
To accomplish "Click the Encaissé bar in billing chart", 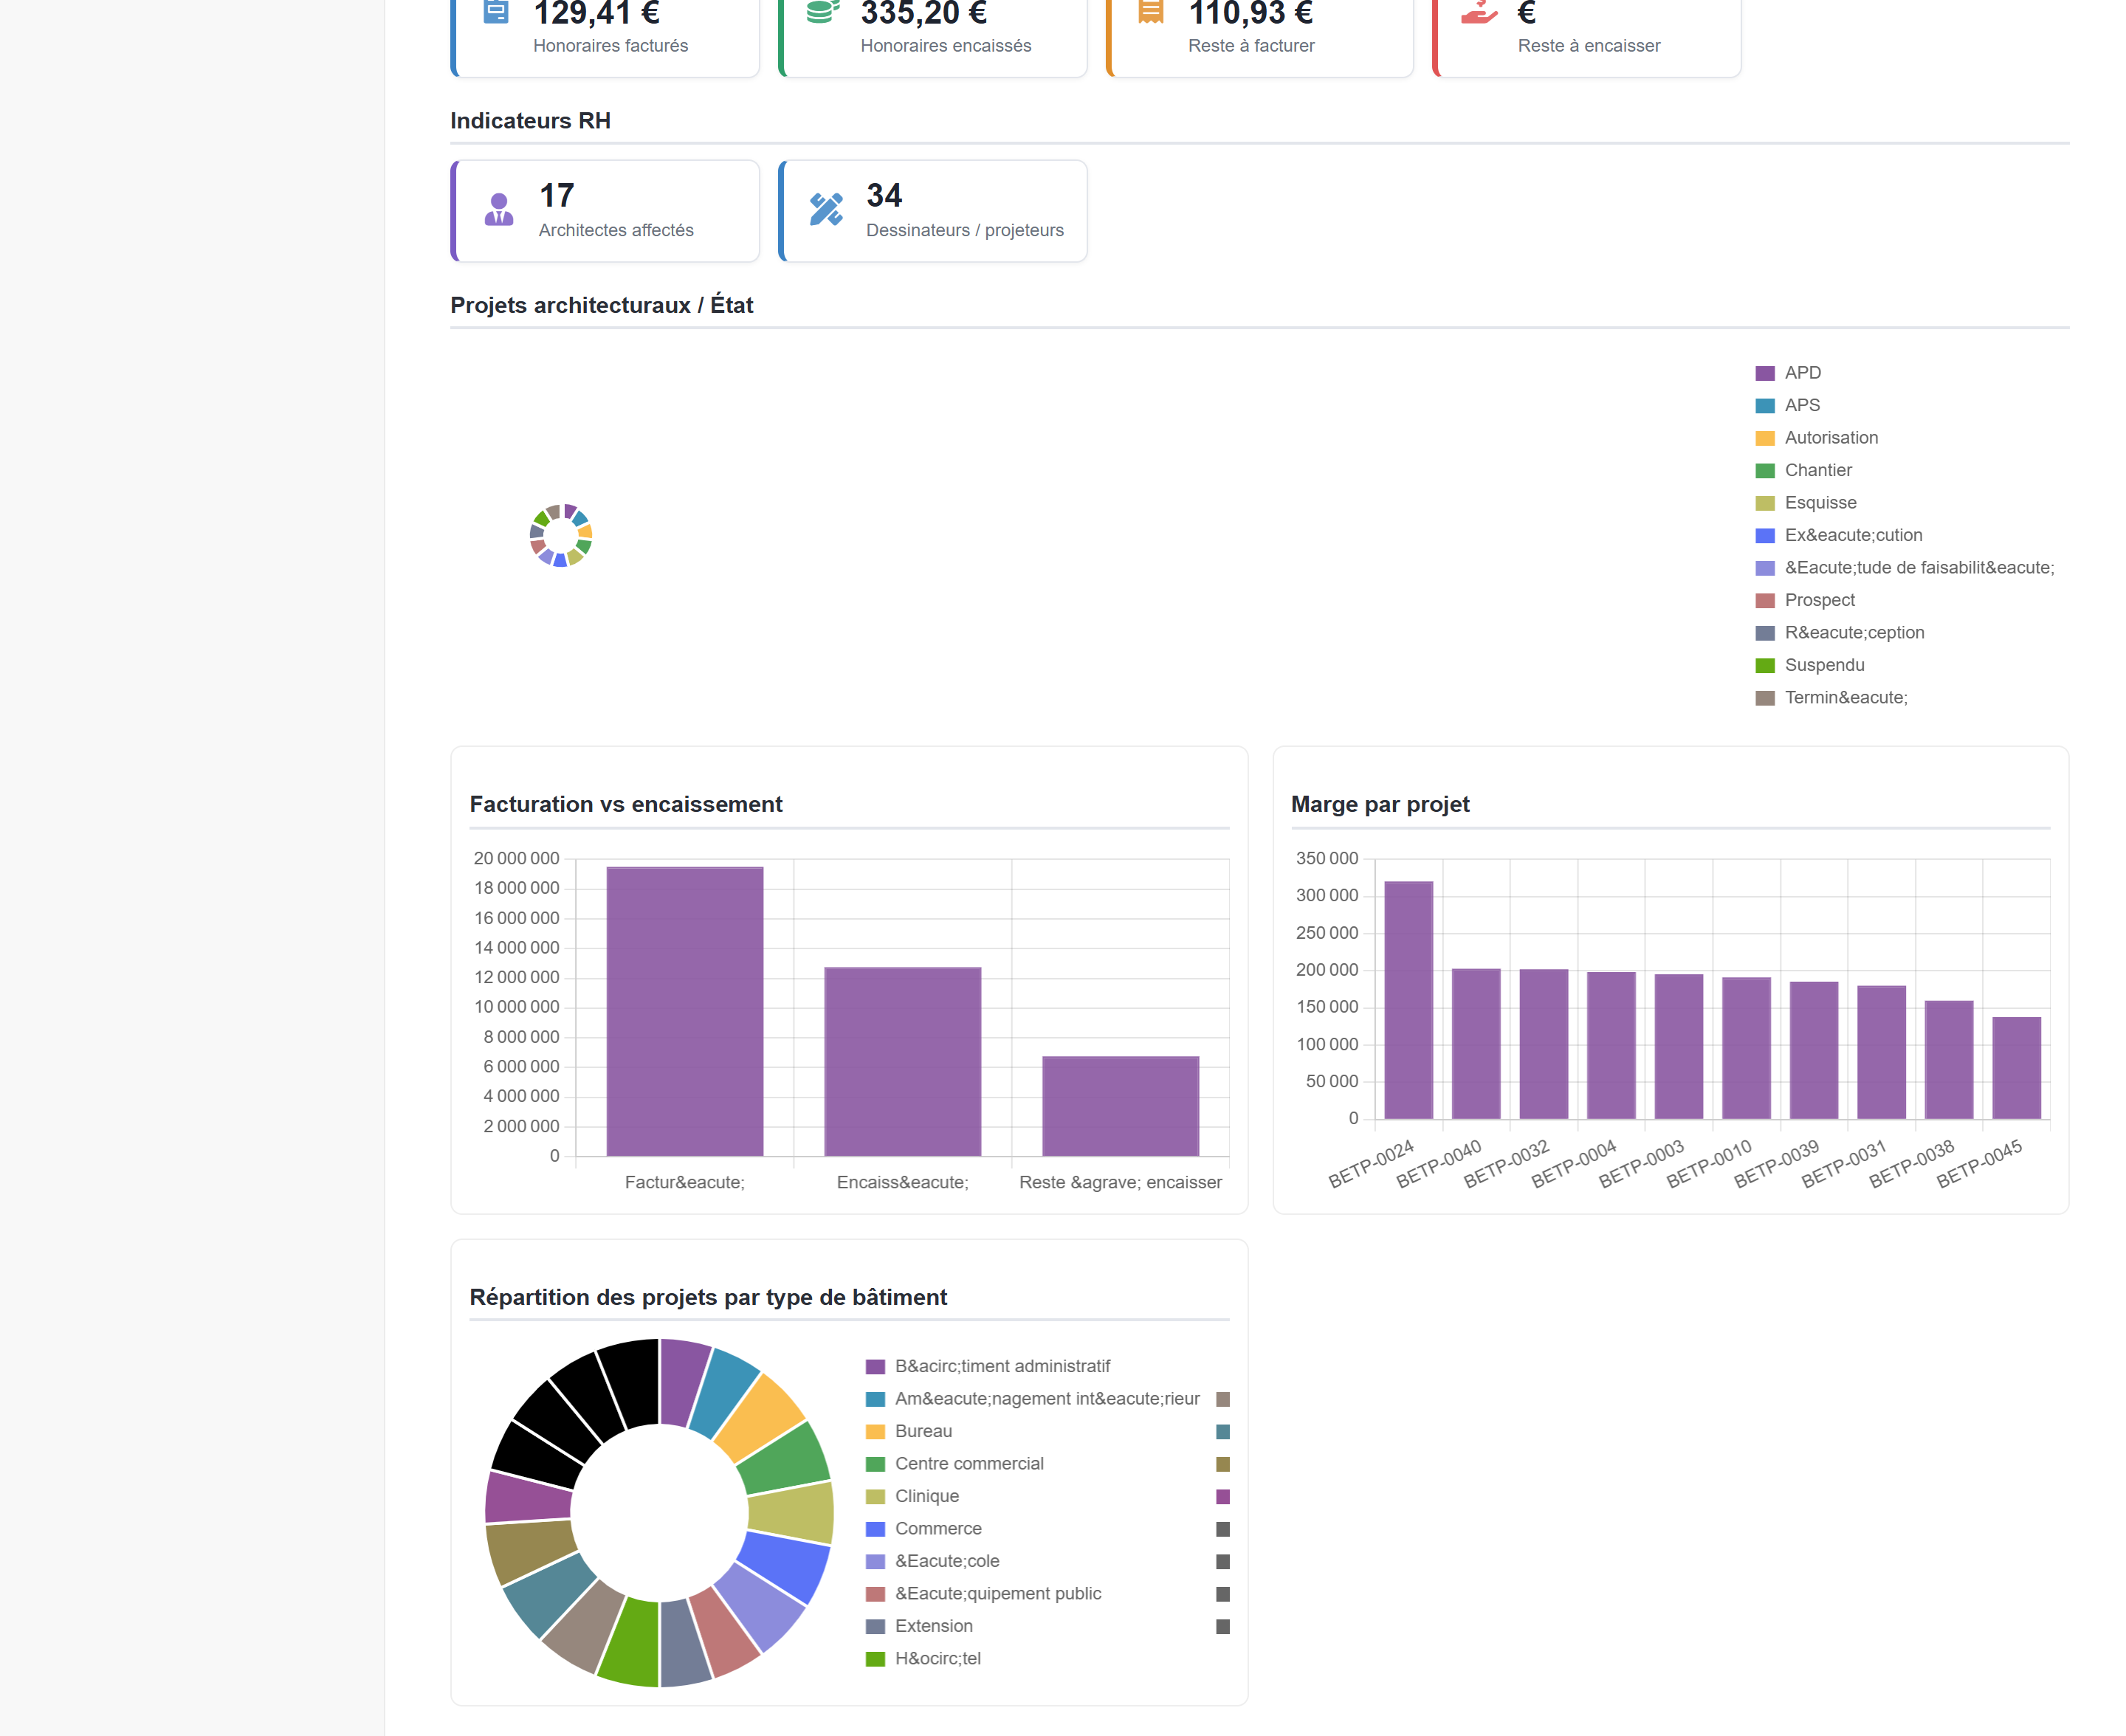I will pyautogui.click(x=902, y=1062).
